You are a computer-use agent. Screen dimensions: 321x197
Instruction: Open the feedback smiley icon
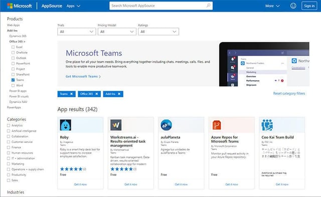coord(293,6)
